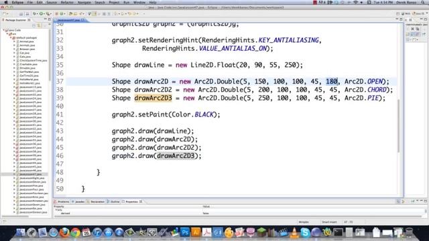Open Minecraft grass block icon in dock
The height and width of the screenshot is (241, 429).
point(261,232)
